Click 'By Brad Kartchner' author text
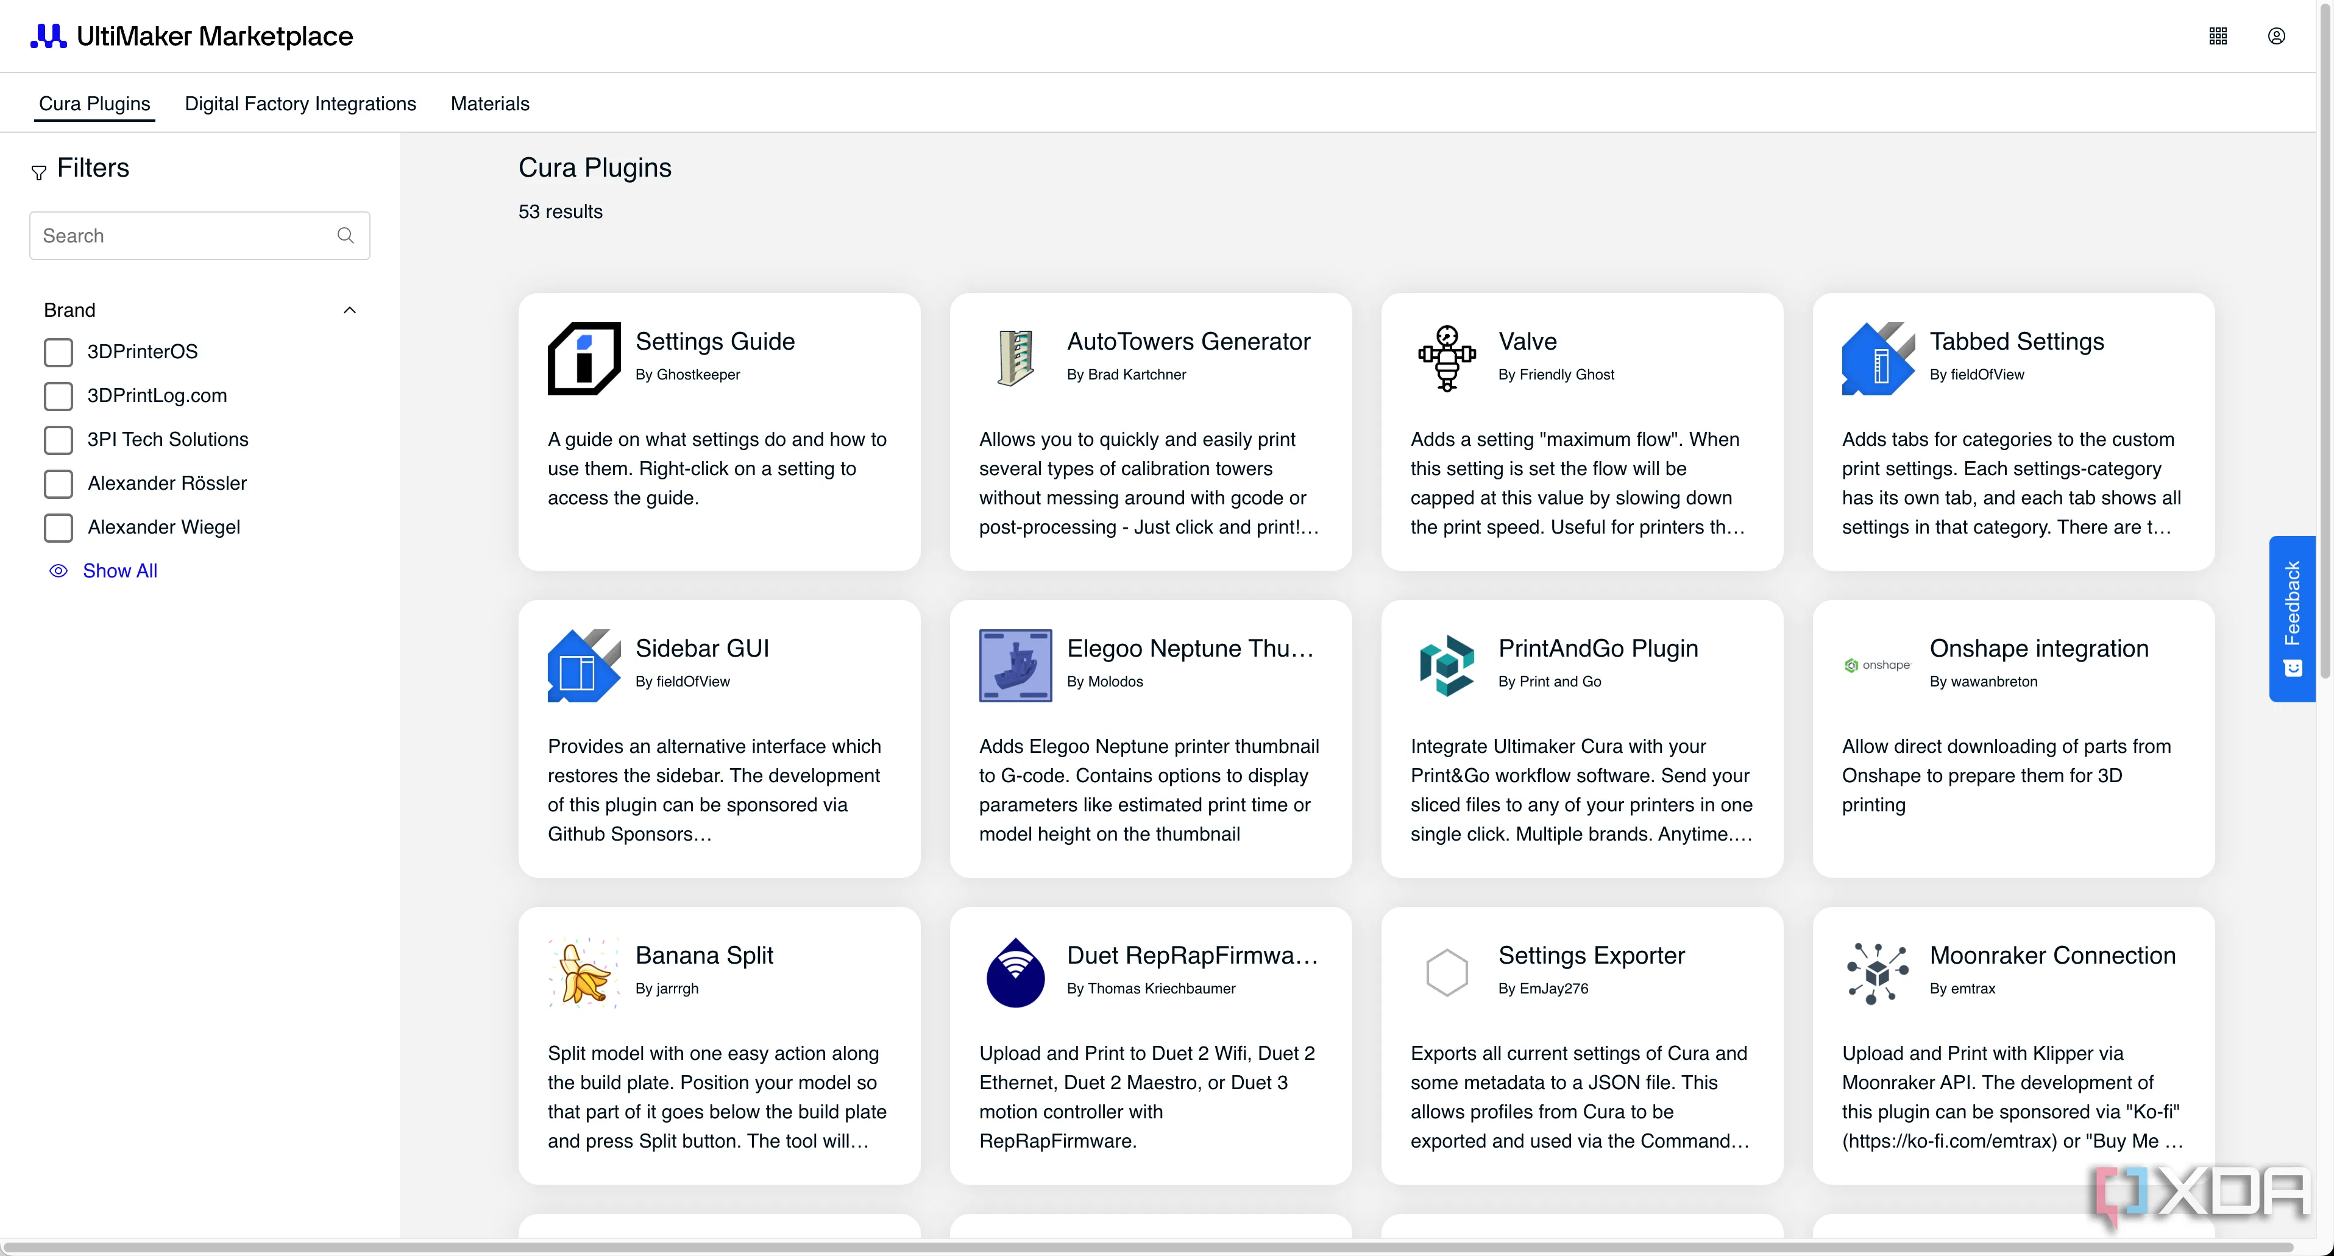The height and width of the screenshot is (1256, 2334). click(1126, 374)
